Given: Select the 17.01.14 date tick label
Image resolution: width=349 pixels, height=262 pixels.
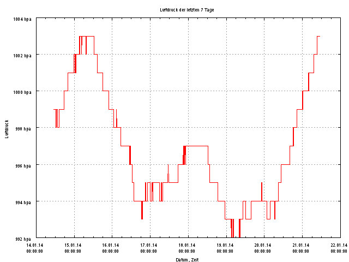Looking at the screenshot, I should click(x=149, y=246).
